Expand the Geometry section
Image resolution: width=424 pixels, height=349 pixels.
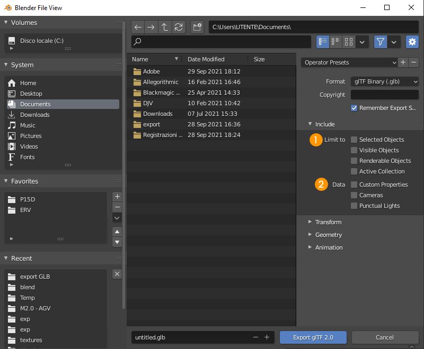[328, 235]
